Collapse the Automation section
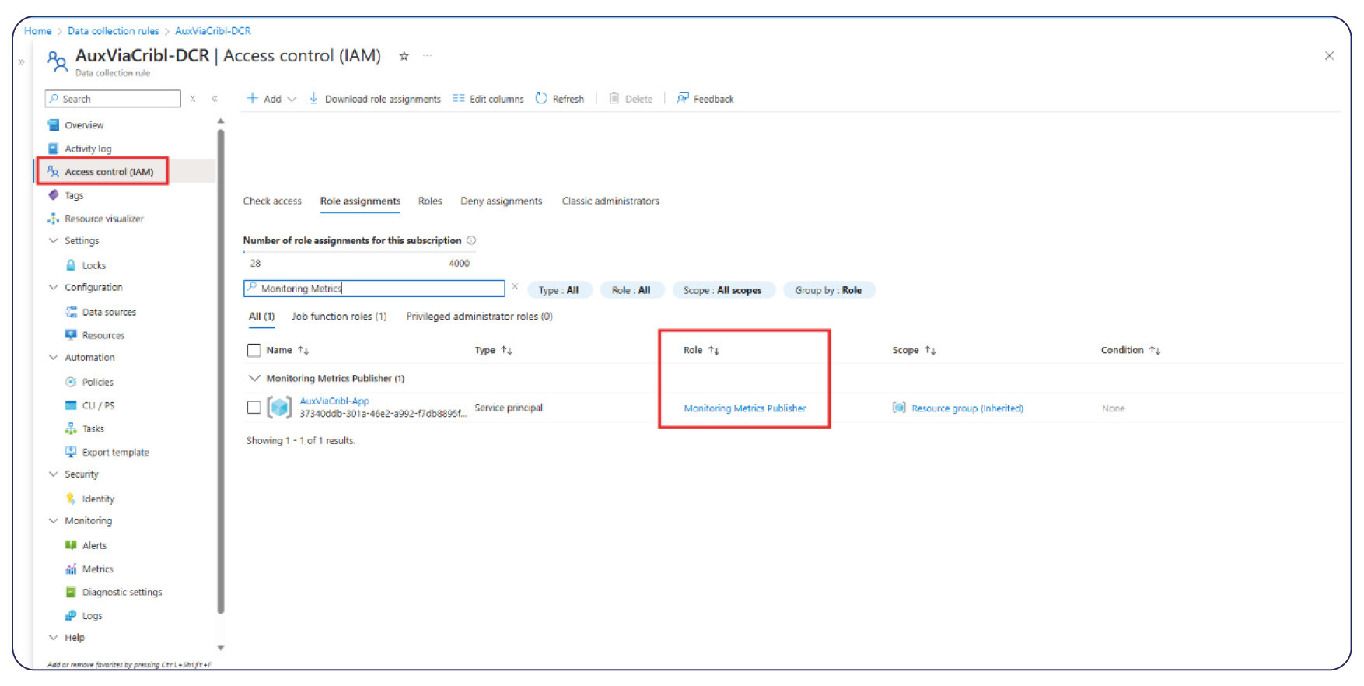 tap(53, 358)
